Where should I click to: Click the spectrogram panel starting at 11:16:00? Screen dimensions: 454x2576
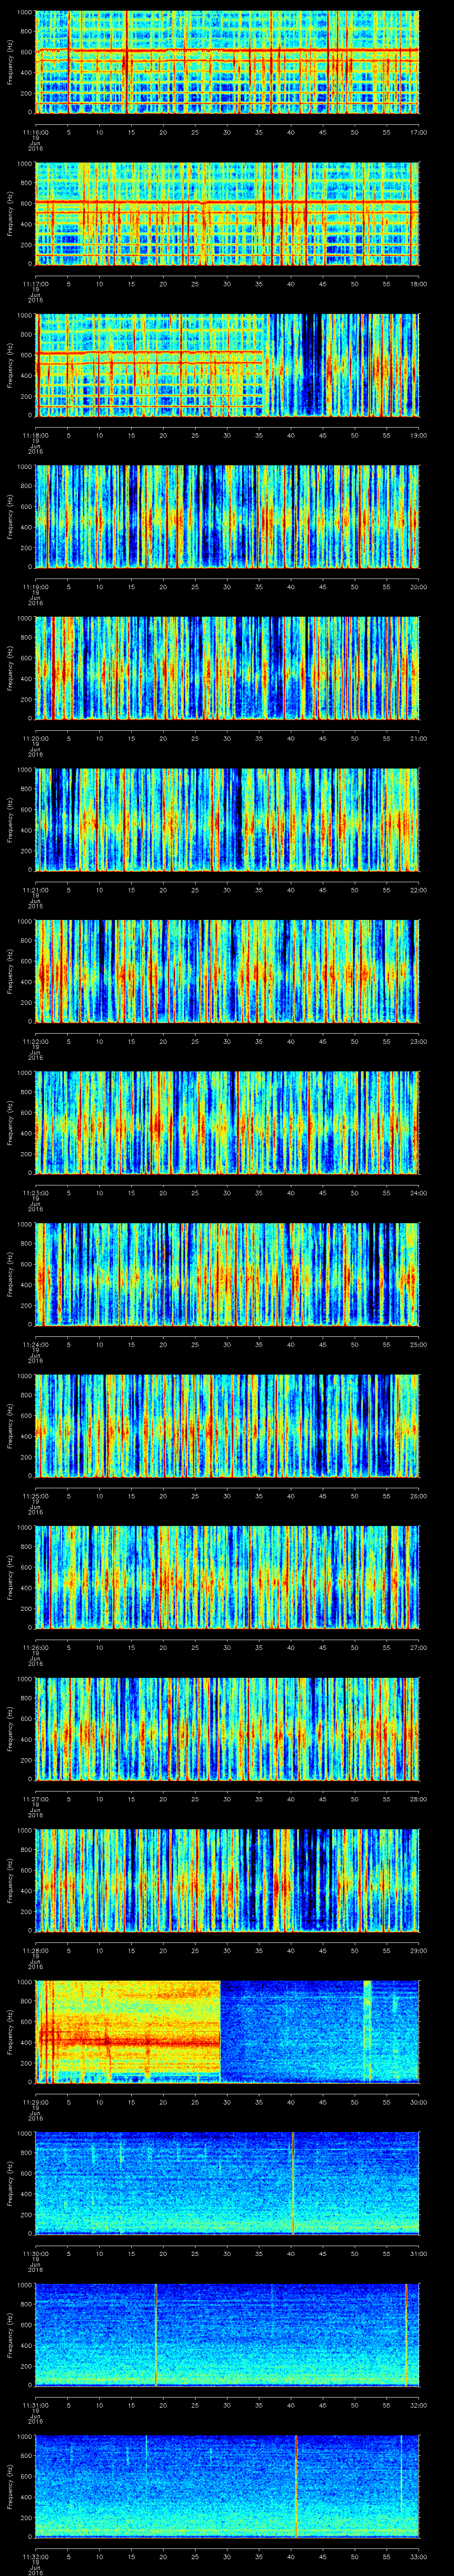tap(227, 62)
